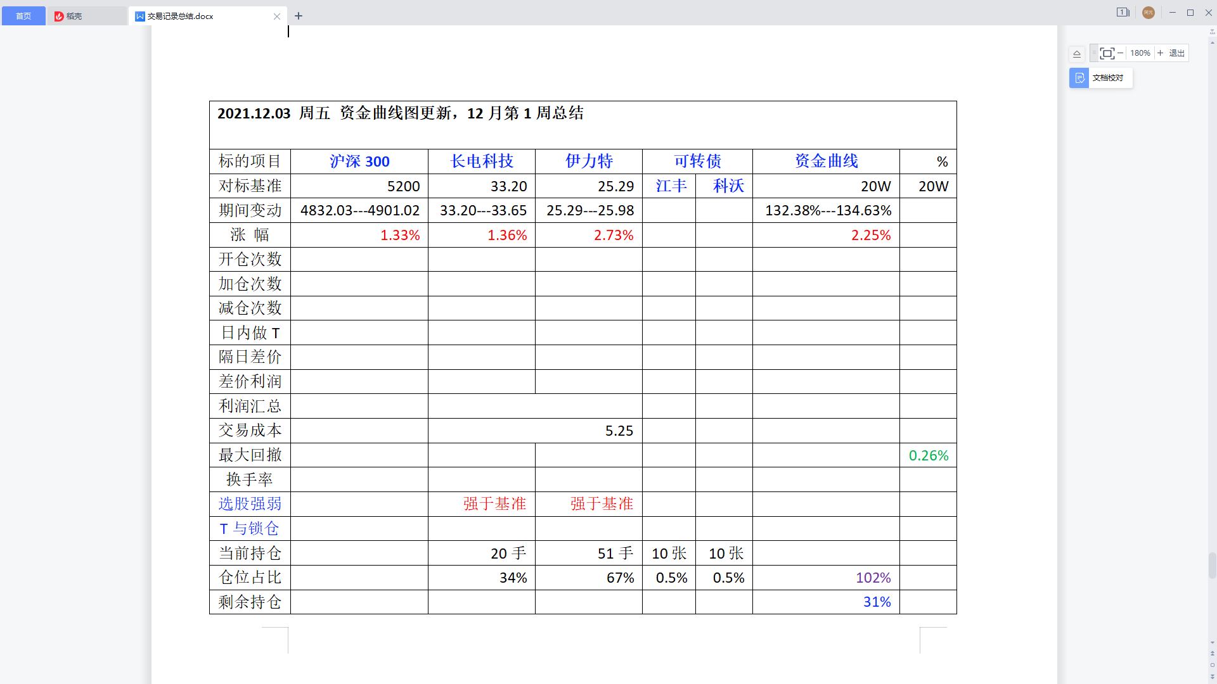Open the window count indicator icon
Viewport: 1217px width, 684px height.
[1123, 12]
